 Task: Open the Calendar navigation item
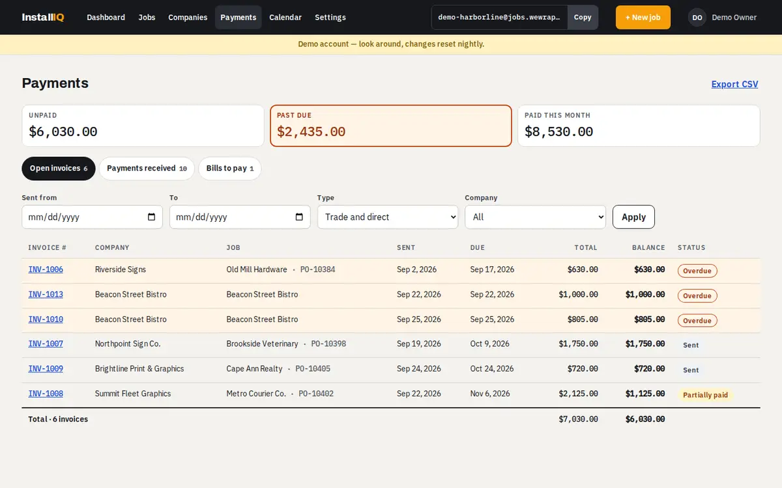coord(285,18)
